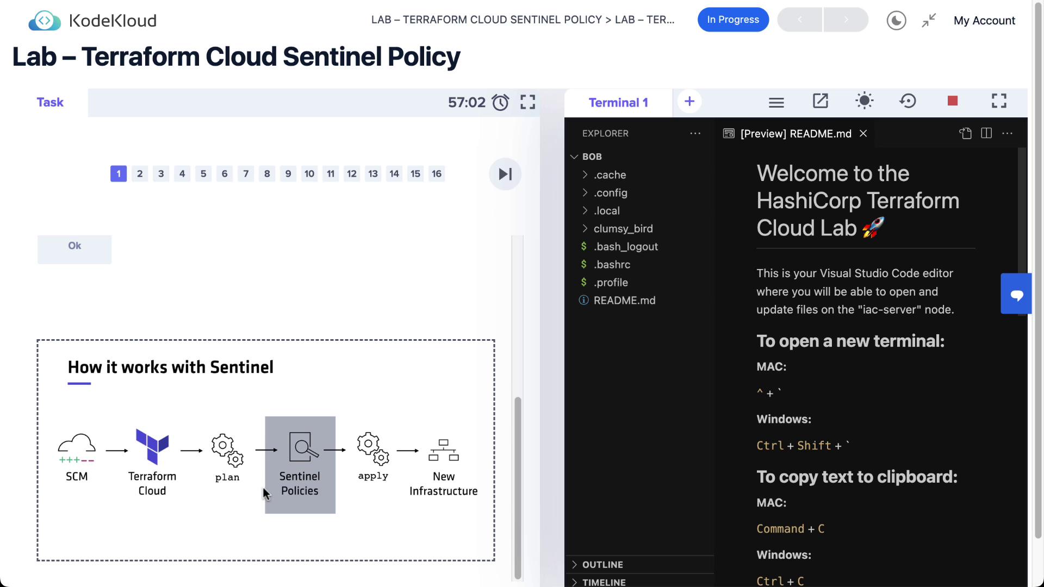
Task: Toggle dark mode moon icon
Action: pyautogui.click(x=896, y=21)
